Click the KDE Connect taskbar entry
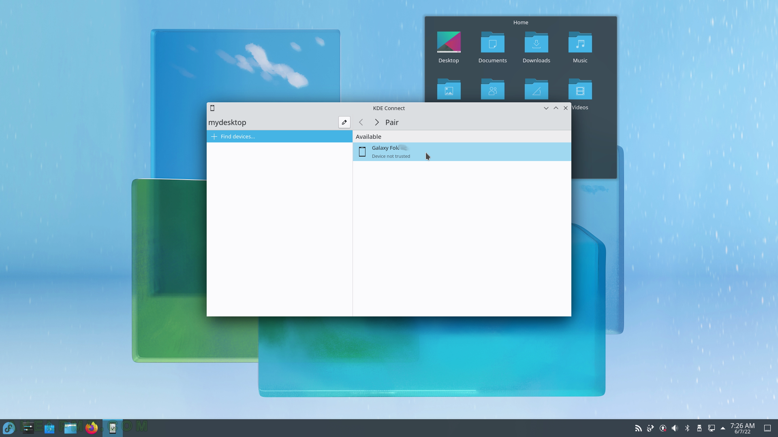Screen dimensions: 778x437 click(x=113, y=428)
